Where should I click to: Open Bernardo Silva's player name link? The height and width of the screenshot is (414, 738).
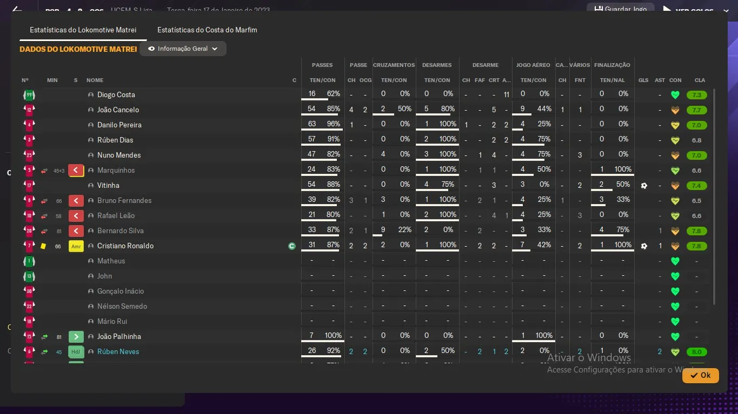pos(121,231)
